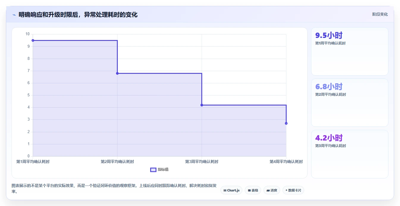Click the data point at 9.5 for week 1
This screenshot has width=400, height=206.
click(33, 40)
